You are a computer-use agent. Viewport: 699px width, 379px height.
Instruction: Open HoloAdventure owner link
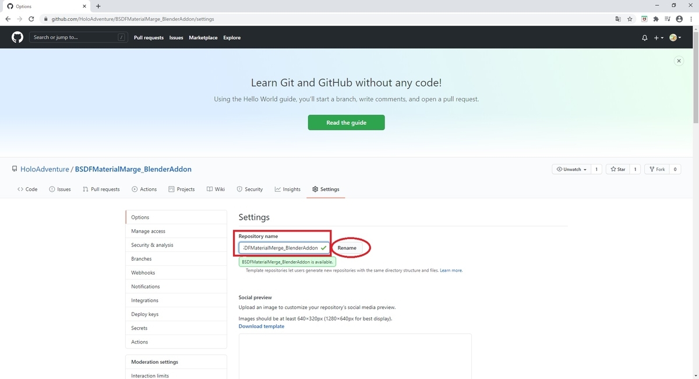pos(44,169)
